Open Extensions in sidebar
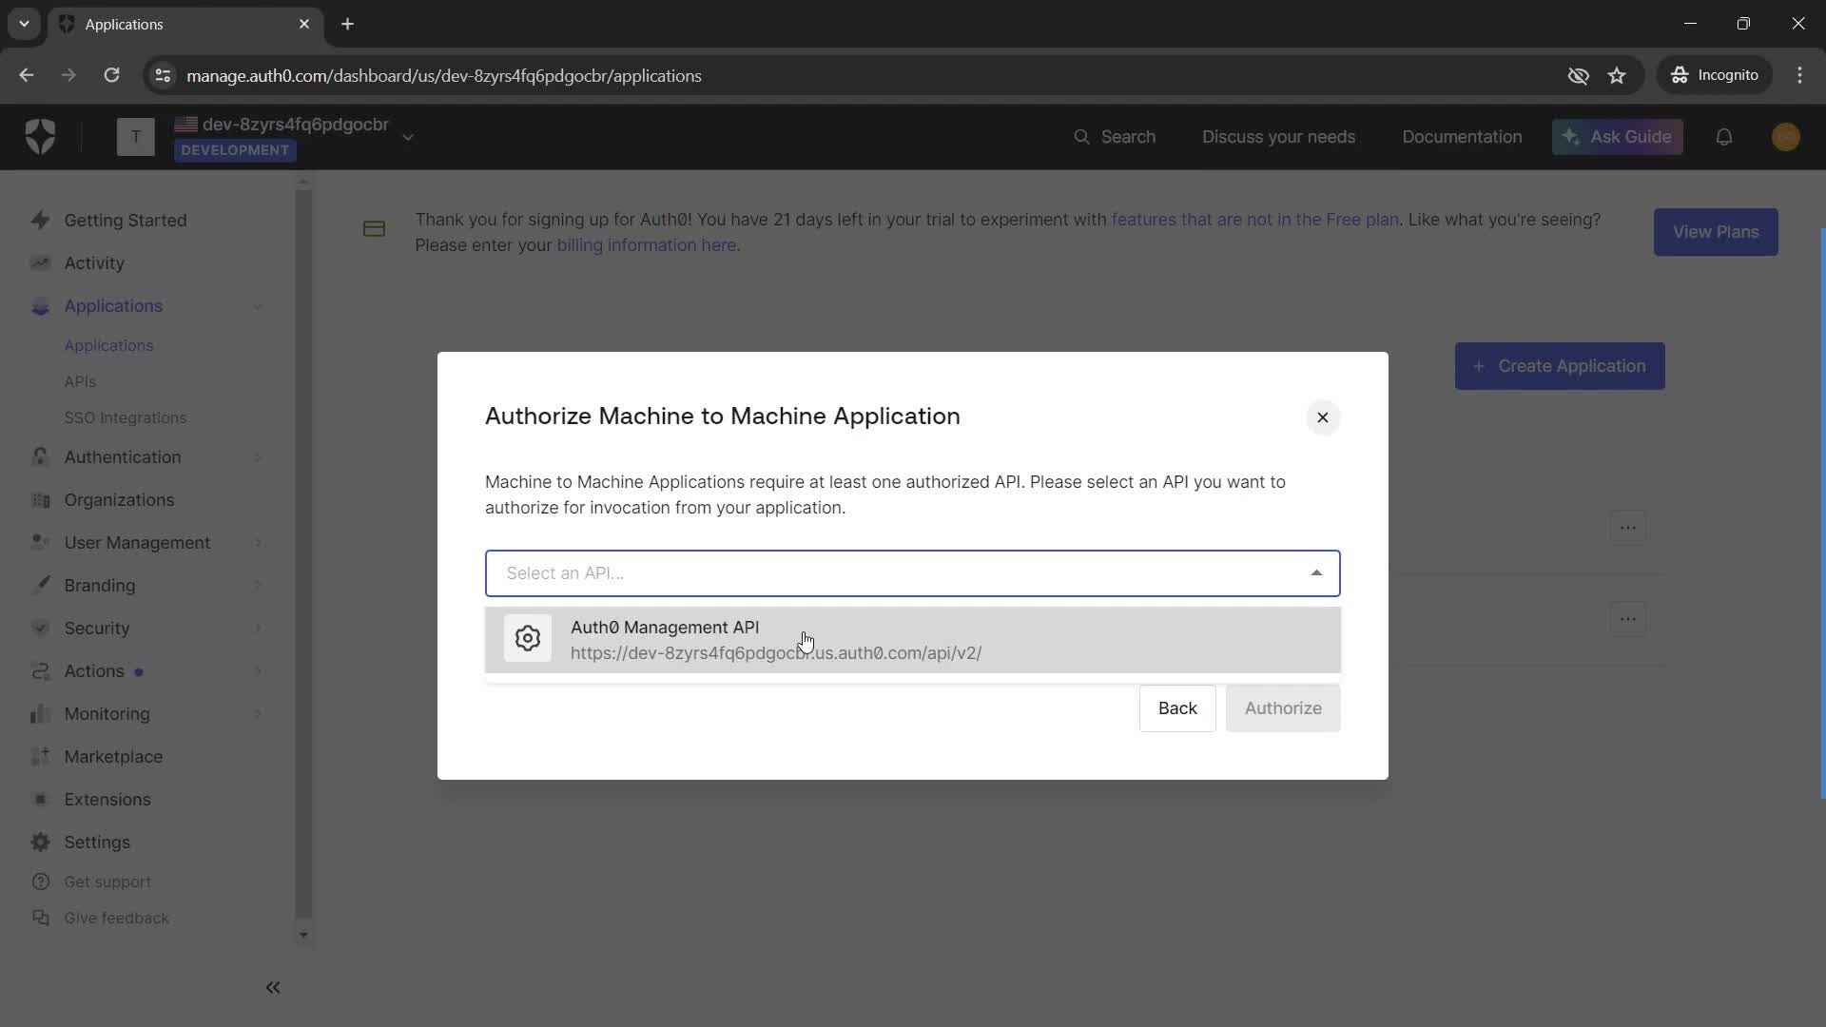This screenshot has height=1027, width=1826. tap(107, 799)
